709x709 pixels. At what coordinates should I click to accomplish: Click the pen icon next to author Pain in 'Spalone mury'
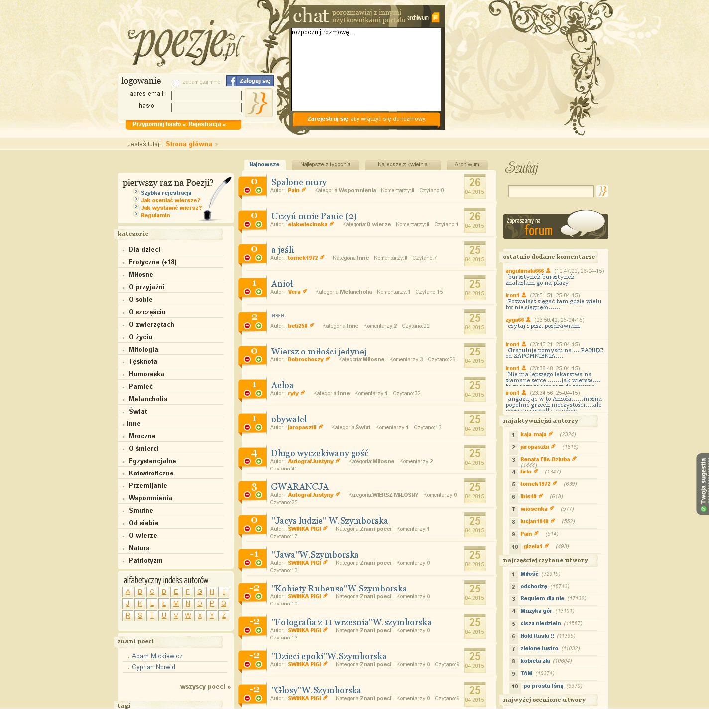coord(304,190)
